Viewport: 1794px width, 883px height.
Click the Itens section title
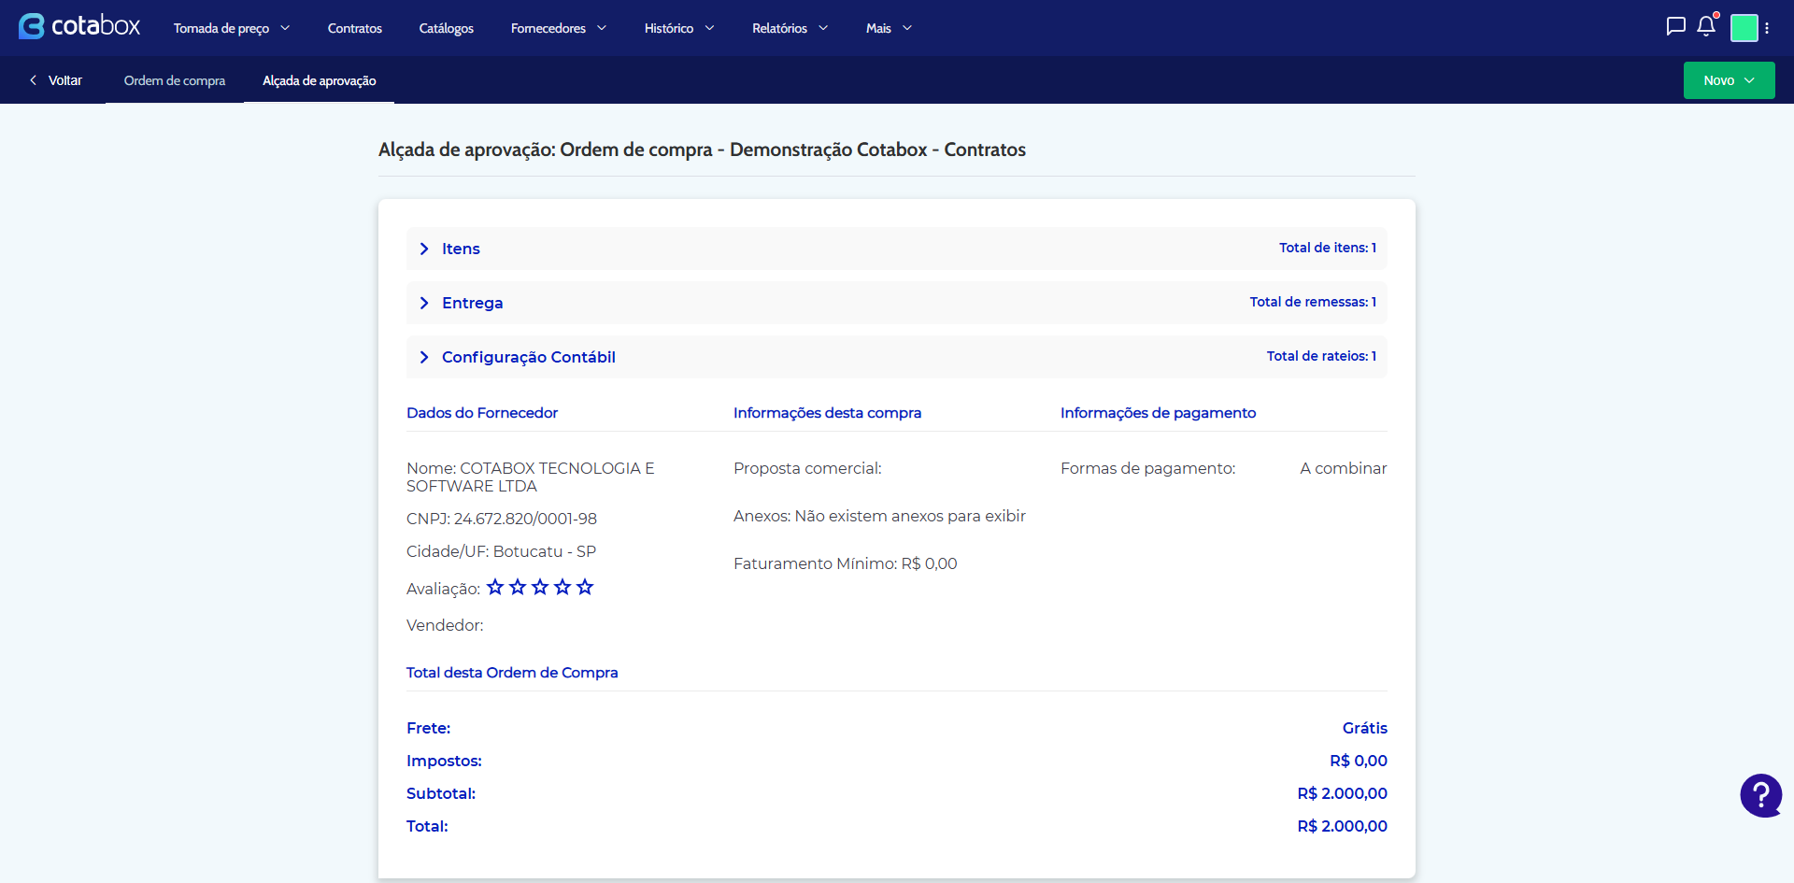point(461,249)
